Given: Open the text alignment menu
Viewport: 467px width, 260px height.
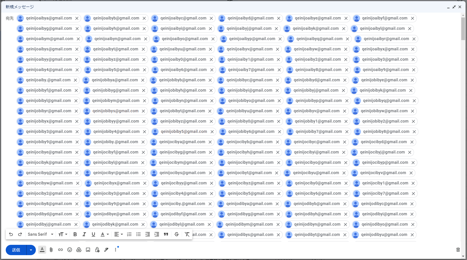Looking at the screenshot, I should point(118,234).
